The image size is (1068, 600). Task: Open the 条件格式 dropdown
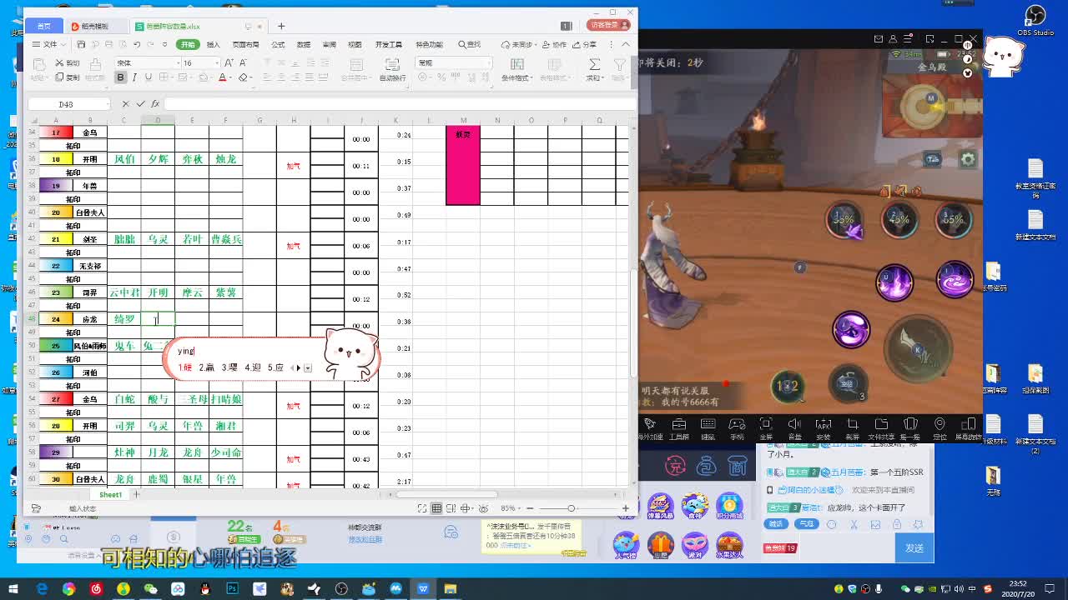pos(516,77)
